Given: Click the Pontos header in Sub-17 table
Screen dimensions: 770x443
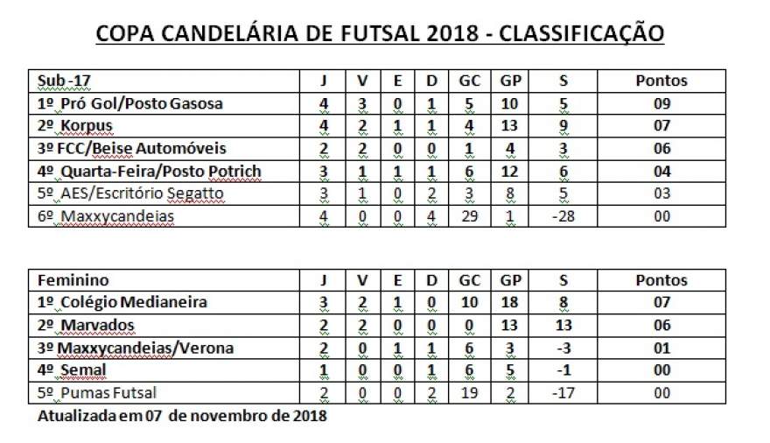Looking at the screenshot, I should (661, 81).
